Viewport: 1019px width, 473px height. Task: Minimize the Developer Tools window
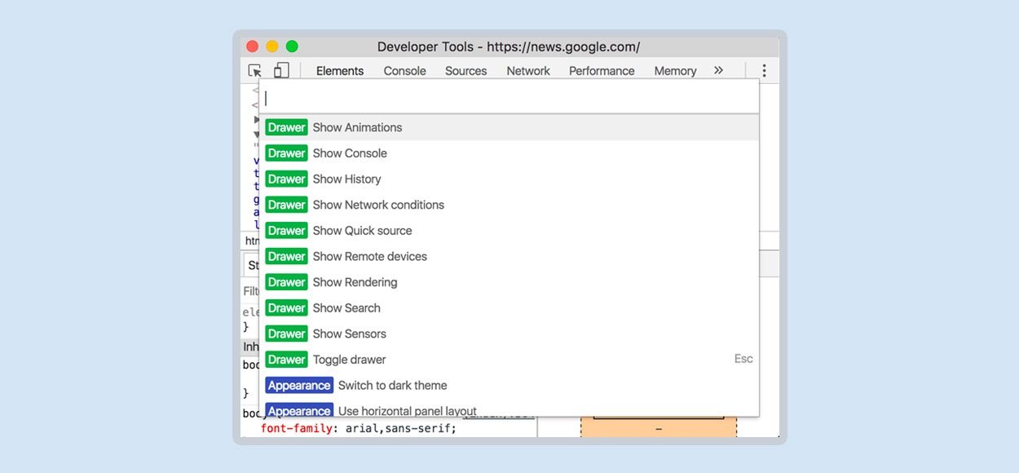[272, 46]
